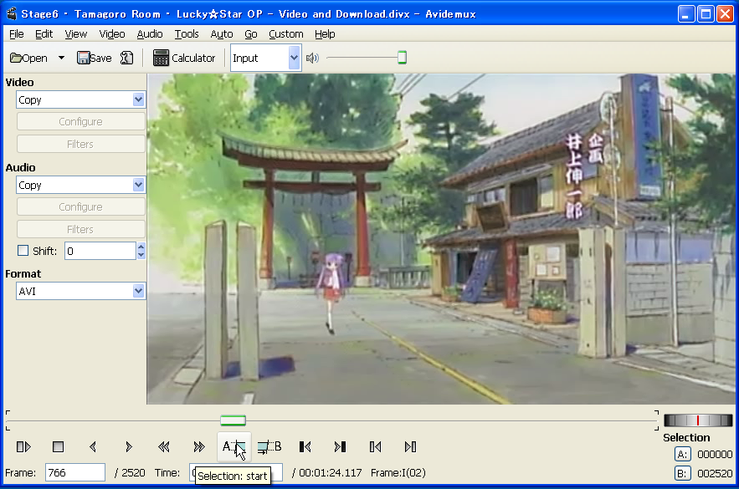Click the Play button
This screenshot has width=739, height=489.
pyautogui.click(x=23, y=446)
